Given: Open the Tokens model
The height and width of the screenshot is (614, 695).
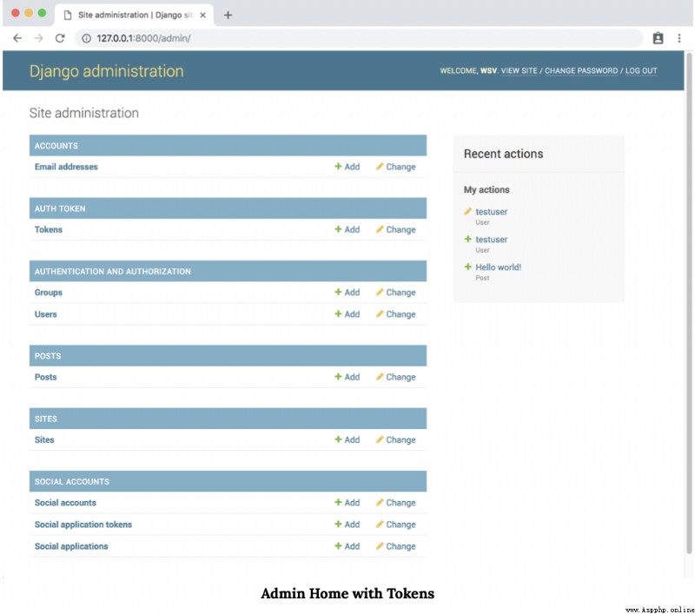Looking at the screenshot, I should (49, 229).
